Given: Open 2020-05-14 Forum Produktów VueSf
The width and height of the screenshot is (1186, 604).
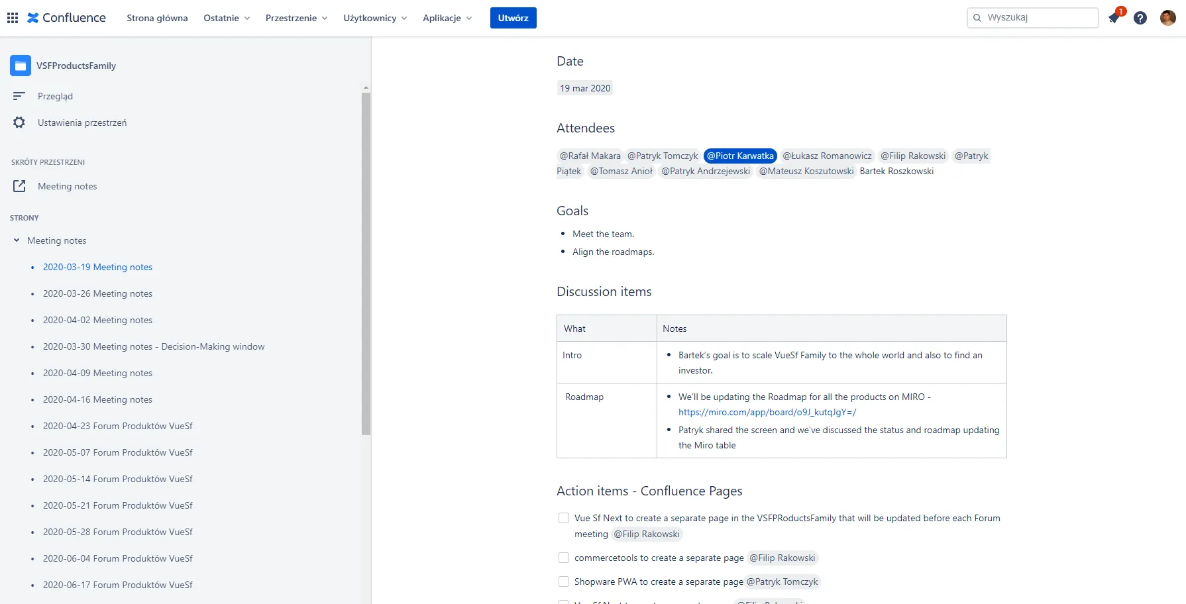Looking at the screenshot, I should coord(118,479).
